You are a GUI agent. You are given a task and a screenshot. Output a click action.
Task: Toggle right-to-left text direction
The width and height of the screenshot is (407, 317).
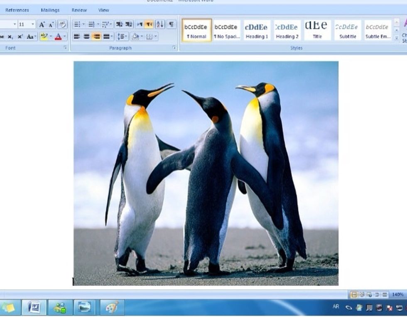click(149, 24)
